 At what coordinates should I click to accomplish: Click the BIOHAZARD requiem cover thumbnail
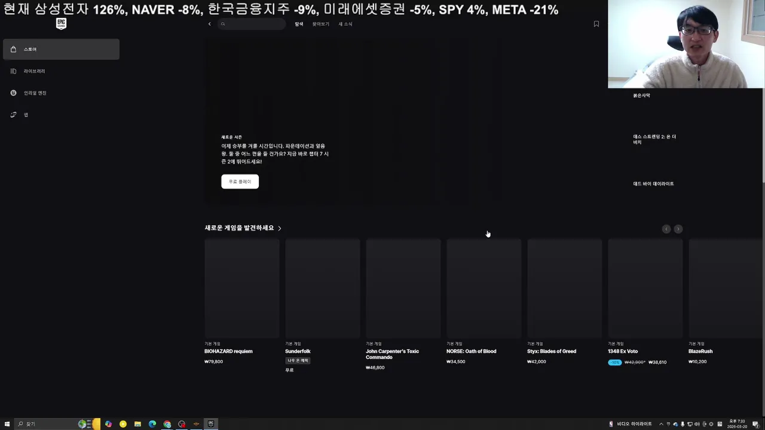point(242,288)
